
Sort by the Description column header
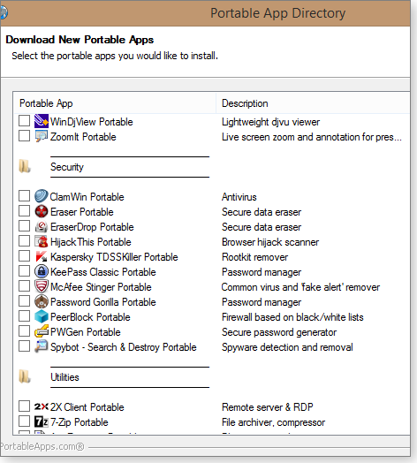point(313,103)
